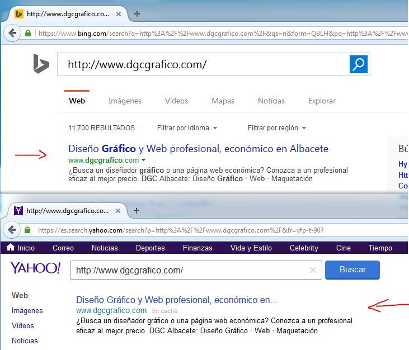
Task: Select Finanzas in Yahoo top navigation
Action: 198,248
